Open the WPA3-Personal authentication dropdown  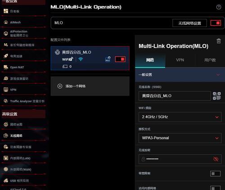click(x=180, y=138)
